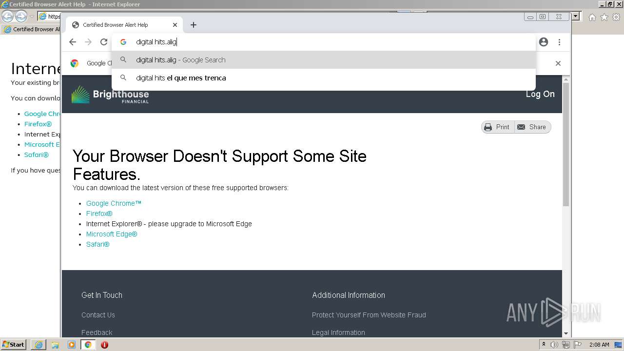Click the Print button
This screenshot has width=624, height=351.
click(x=498, y=127)
